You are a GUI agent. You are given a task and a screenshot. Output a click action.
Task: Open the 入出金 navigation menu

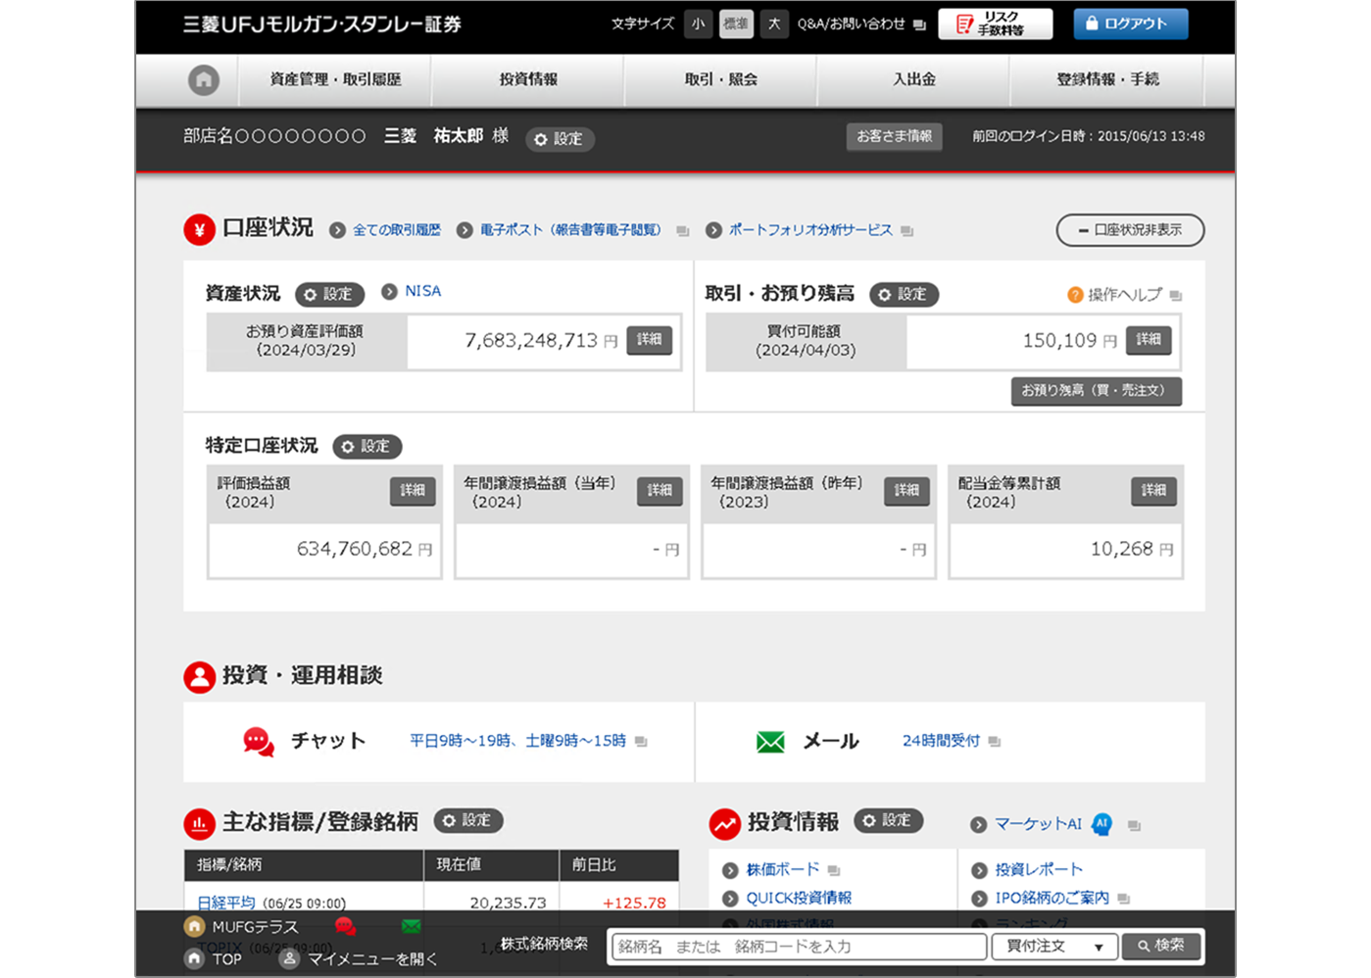click(x=913, y=79)
